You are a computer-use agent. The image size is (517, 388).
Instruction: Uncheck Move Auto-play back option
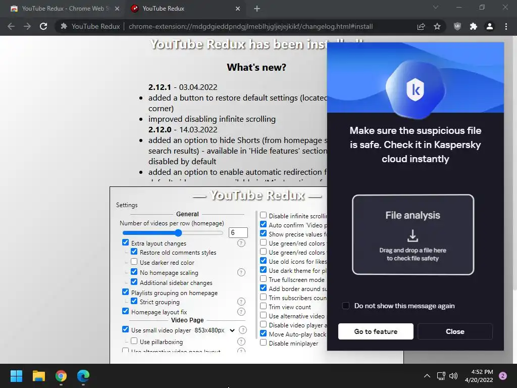click(263, 333)
